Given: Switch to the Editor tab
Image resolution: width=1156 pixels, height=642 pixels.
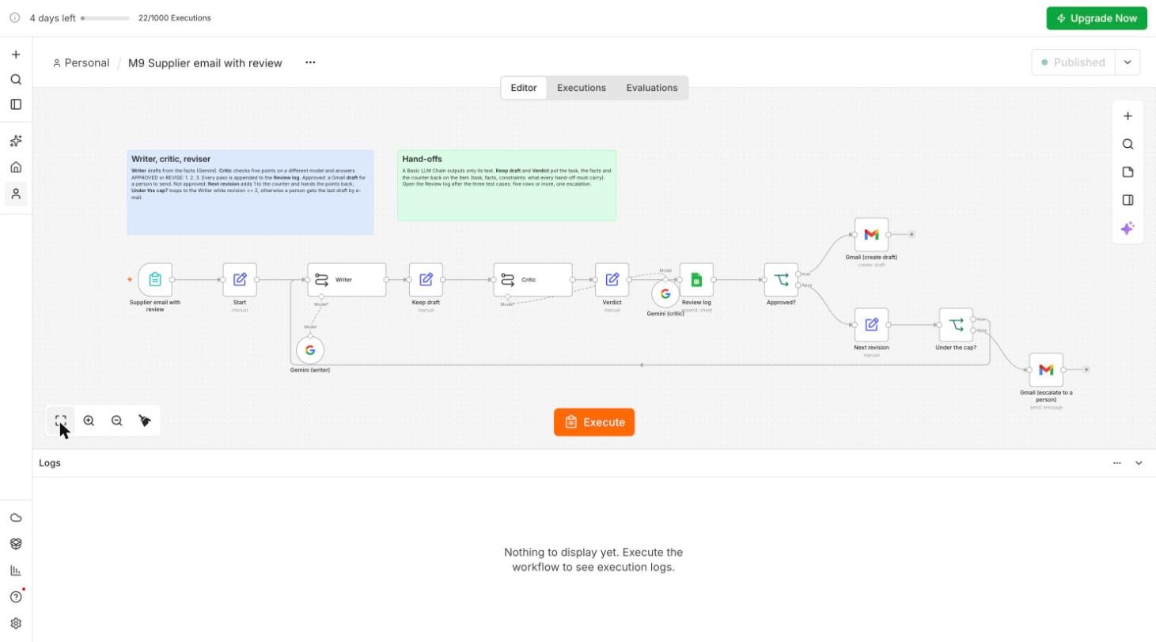Looking at the screenshot, I should pyautogui.click(x=524, y=88).
